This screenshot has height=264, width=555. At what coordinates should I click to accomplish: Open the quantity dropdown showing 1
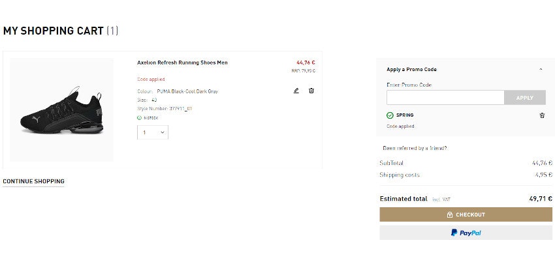click(x=153, y=132)
